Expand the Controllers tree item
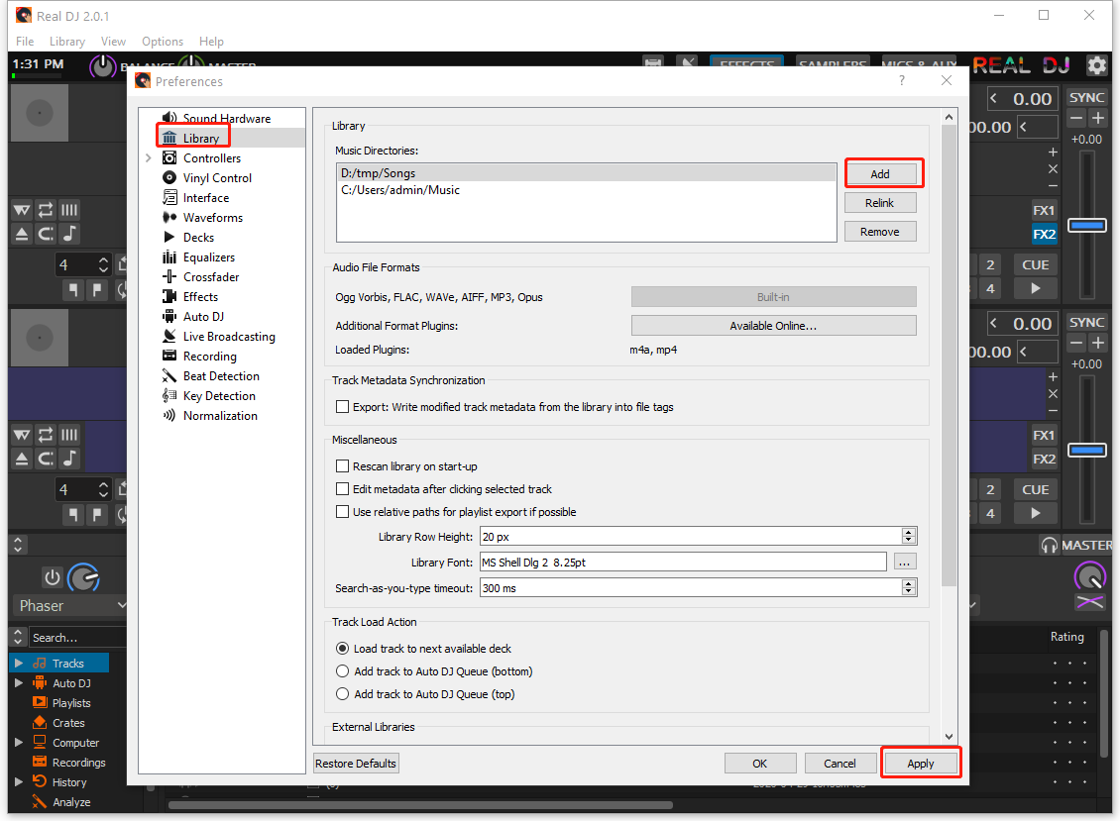 149,157
